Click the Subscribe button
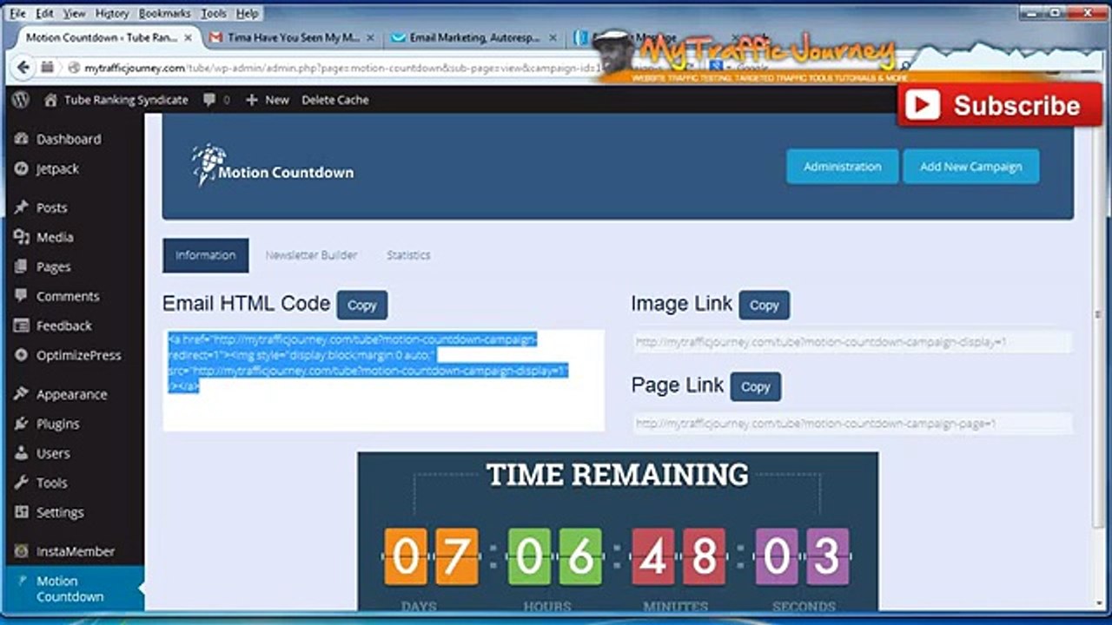The image size is (1112, 625). click(999, 105)
